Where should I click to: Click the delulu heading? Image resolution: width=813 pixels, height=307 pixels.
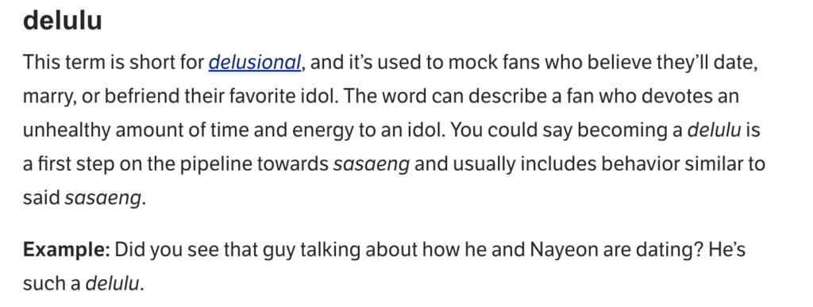coord(62,21)
